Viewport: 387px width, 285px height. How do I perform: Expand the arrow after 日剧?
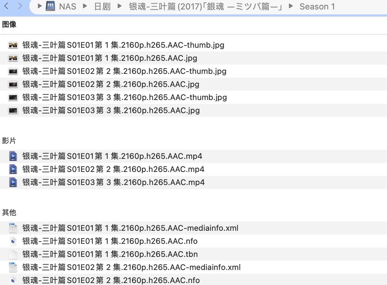119,6
